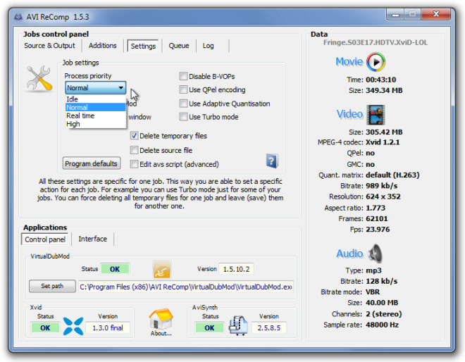Click the Fringe.S03E17.HDTV.XviD-LOL file name
This screenshot has width=465, height=362.
point(376,43)
